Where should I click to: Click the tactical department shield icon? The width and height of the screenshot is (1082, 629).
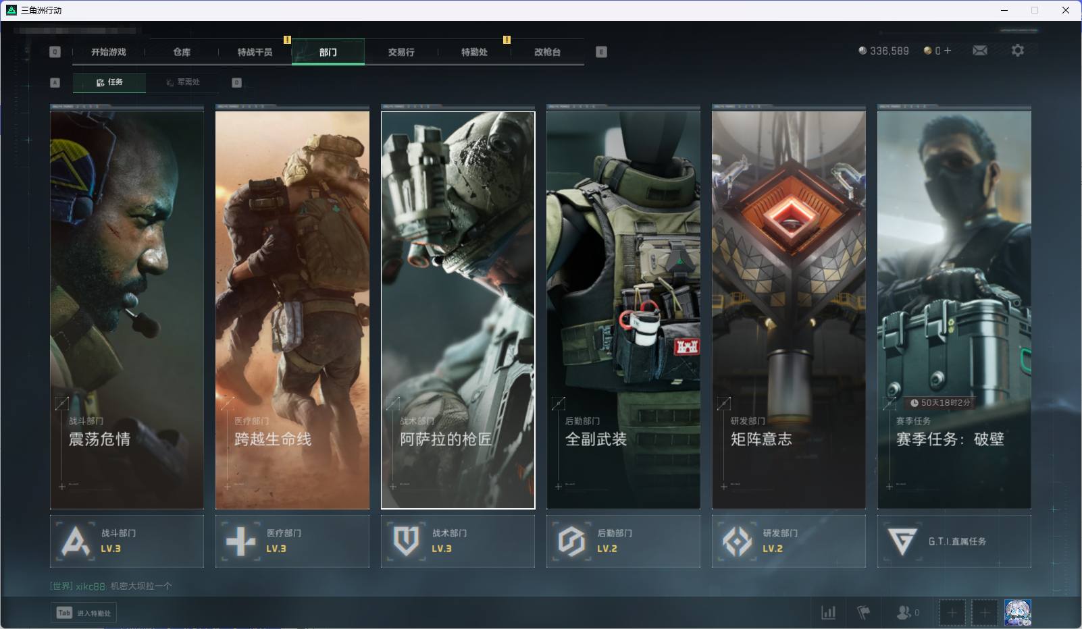[x=406, y=541]
